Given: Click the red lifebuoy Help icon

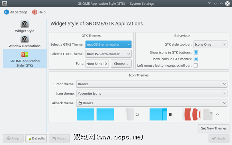Looking at the screenshot, I should [x=35, y=12].
